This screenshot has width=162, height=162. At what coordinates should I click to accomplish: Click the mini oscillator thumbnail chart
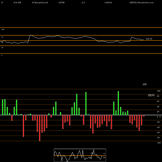80,155
